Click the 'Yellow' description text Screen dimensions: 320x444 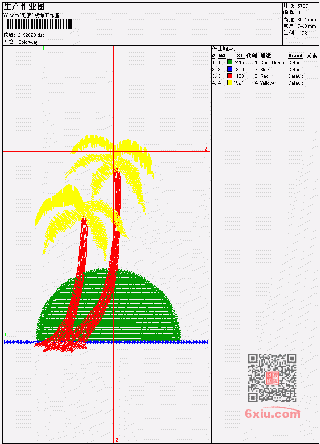click(x=267, y=83)
